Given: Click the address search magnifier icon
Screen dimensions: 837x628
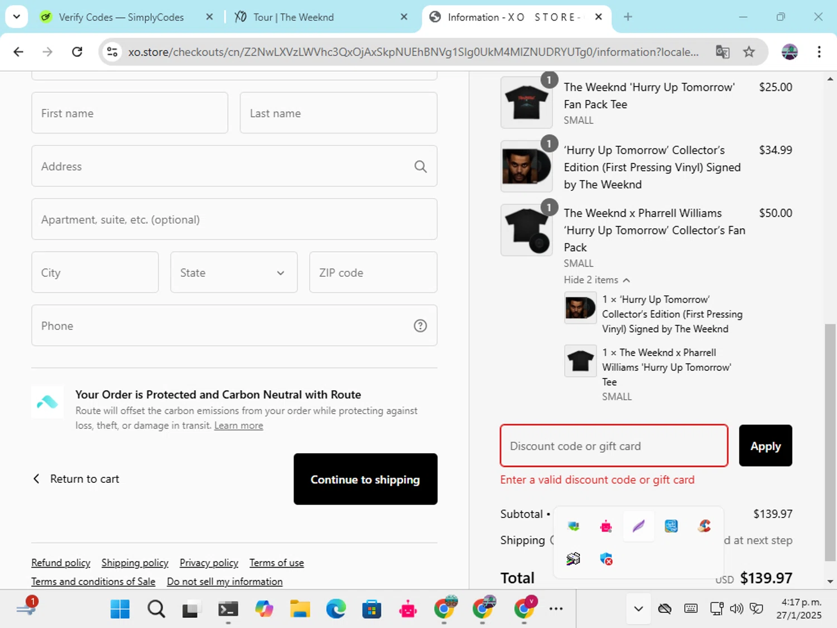Looking at the screenshot, I should pos(420,166).
